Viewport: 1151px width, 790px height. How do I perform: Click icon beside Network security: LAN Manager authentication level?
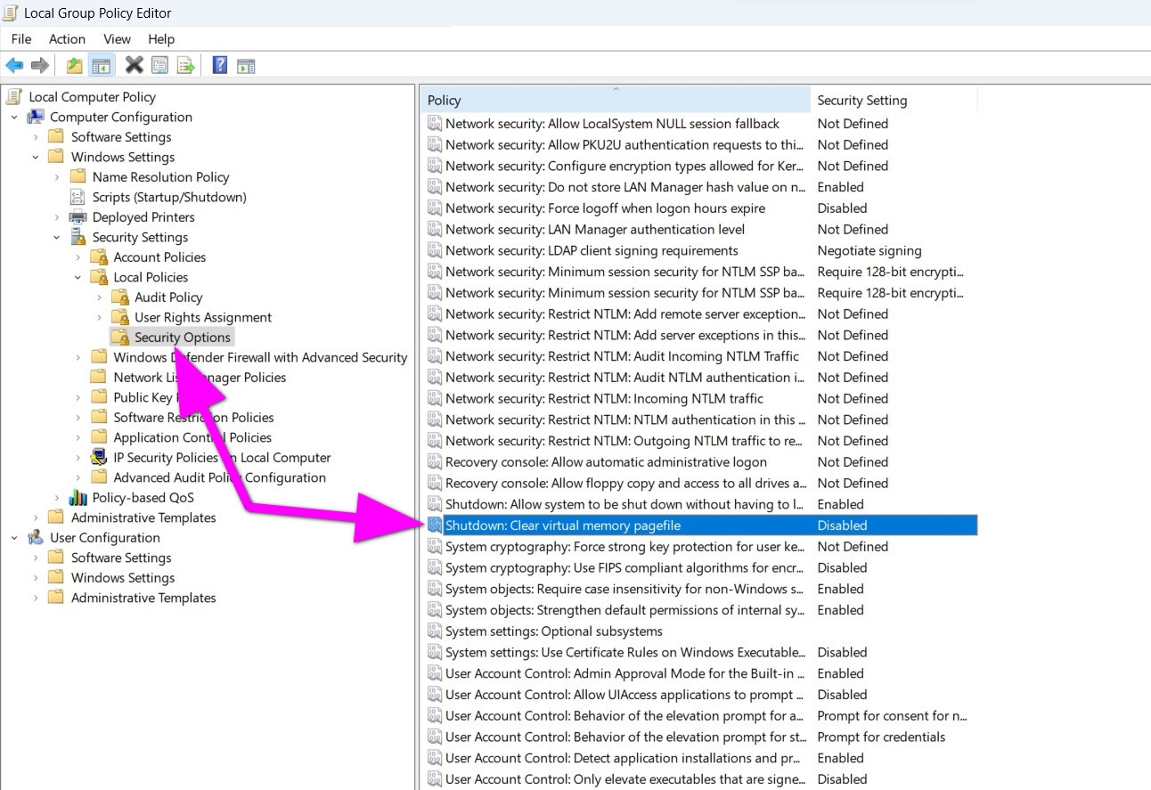(x=435, y=230)
